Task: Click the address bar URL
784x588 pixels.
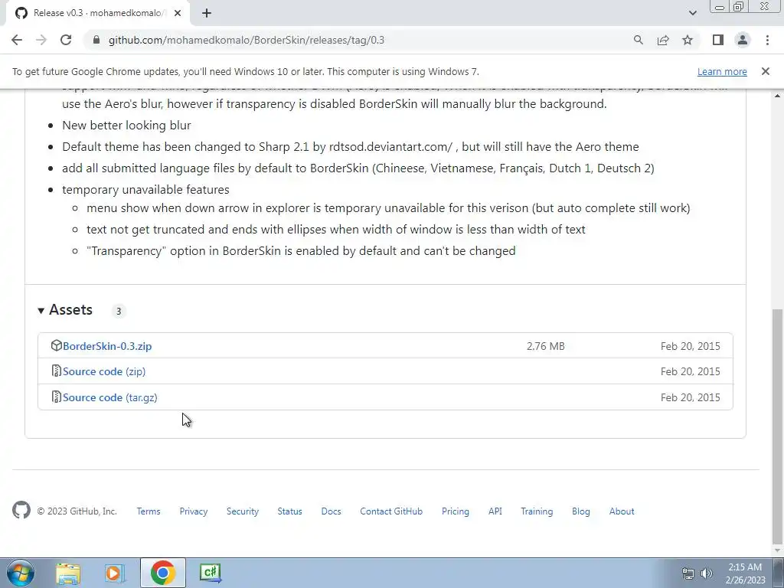Action: (246, 40)
